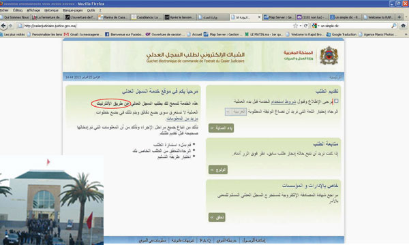Close the active tab with its X
Image resolution: width=409 pixels, height=245 pixels.
click(259, 17)
